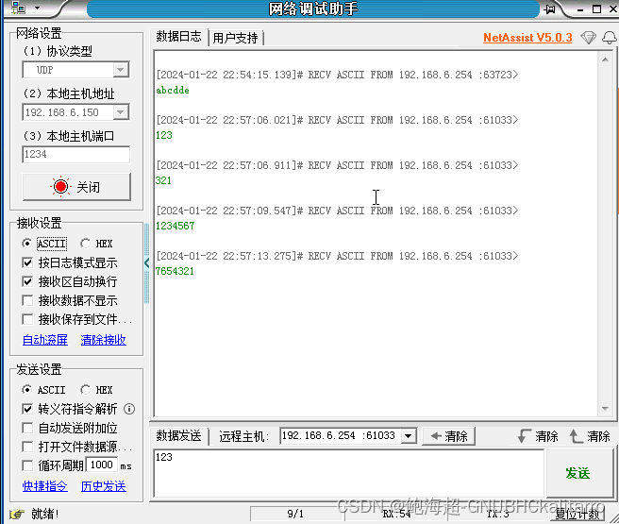Toggle 按日志模式显示 checkbox
619x524 pixels.
[x=27, y=262]
